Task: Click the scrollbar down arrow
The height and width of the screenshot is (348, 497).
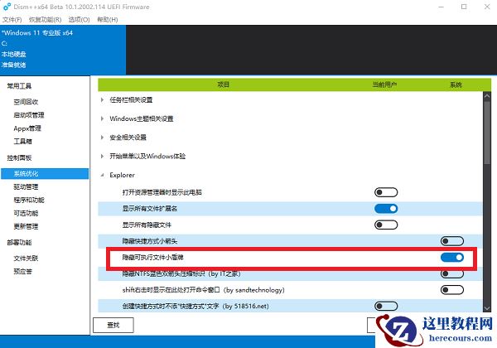Action: click(487, 307)
